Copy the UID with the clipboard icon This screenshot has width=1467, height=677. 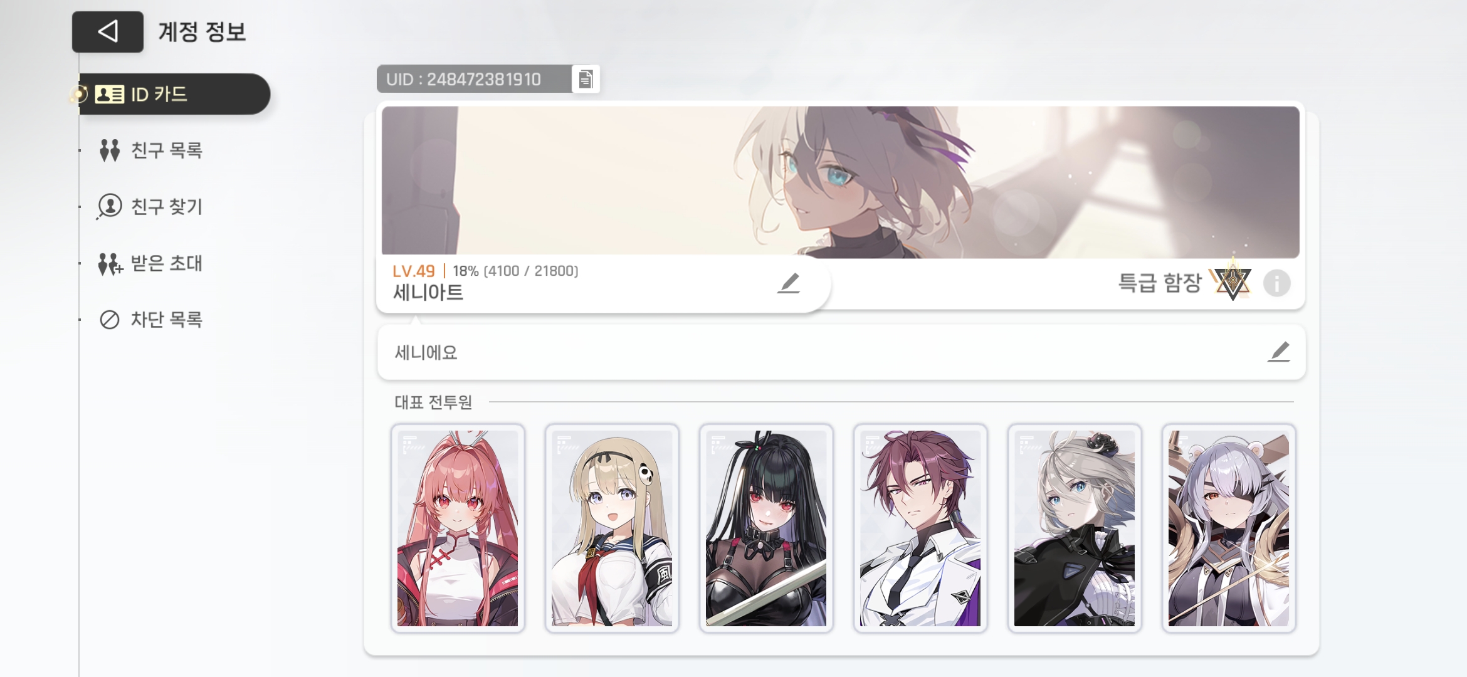pyautogui.click(x=586, y=79)
